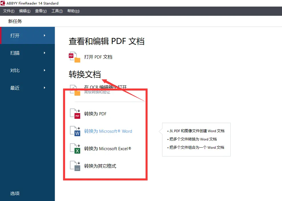This screenshot has height=201, width=282.
Task: Open the 帮助(H) menu
Action: click(x=73, y=11)
